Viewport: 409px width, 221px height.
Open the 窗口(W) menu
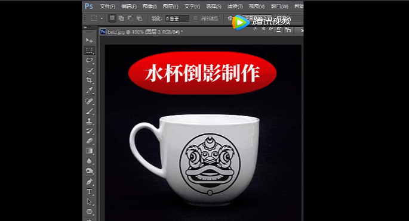pyautogui.click(x=279, y=6)
